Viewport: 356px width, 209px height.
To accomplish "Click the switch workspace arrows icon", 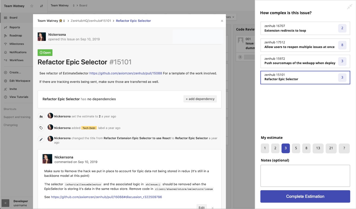I will pyautogui.click(x=41, y=6).
